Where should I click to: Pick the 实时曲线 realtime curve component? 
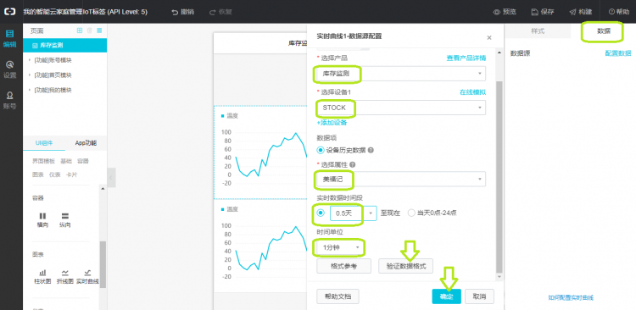[87, 276]
